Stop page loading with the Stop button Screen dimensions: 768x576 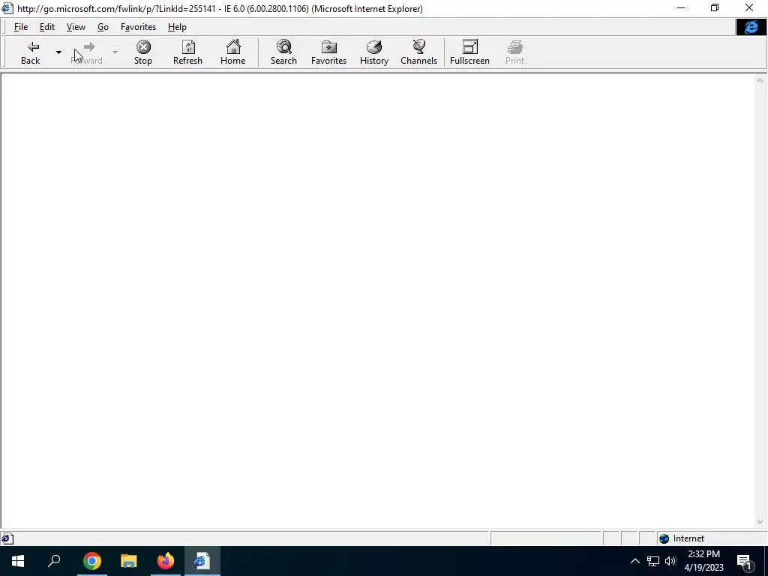[x=143, y=53]
